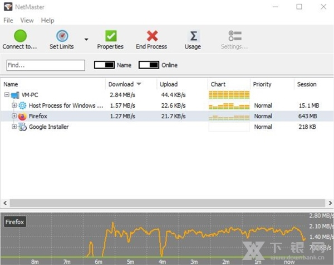
Task: Open Properties with the green checkmark
Action: point(111,36)
